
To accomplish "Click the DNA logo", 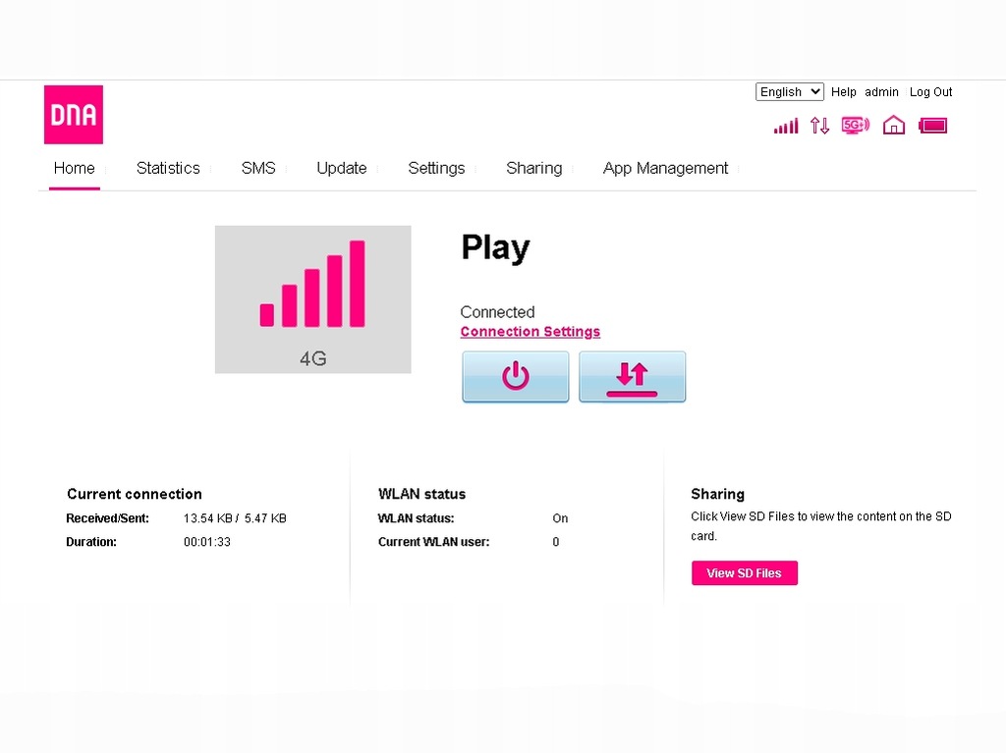I will pos(73,115).
